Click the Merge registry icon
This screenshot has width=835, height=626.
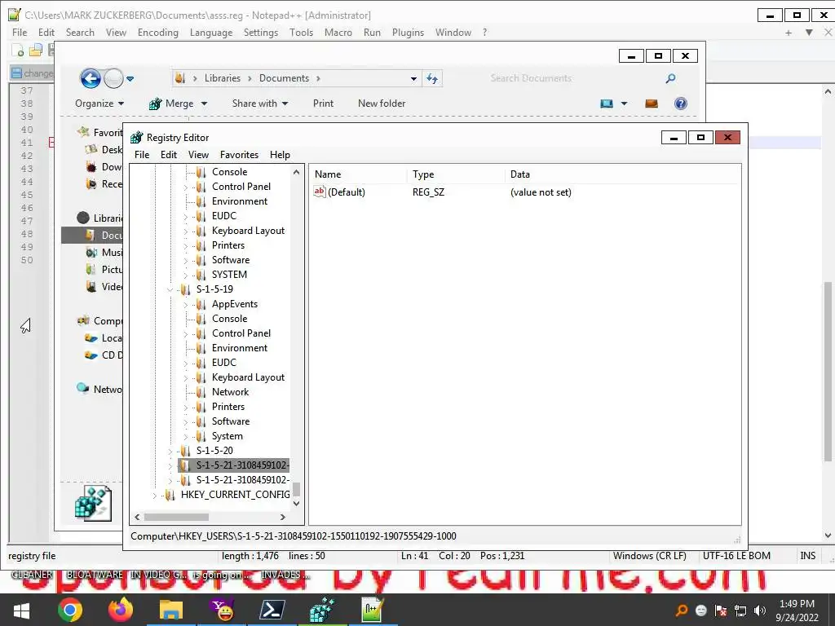click(x=155, y=104)
